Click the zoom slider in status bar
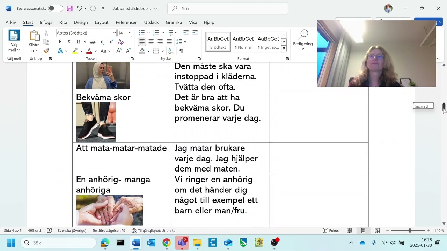The width and height of the screenshot is (447, 251). 409,230
